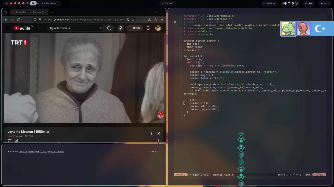This screenshot has width=334, height=187.
Task: Click the URL address field
Action: pyautogui.click(x=85, y=19)
